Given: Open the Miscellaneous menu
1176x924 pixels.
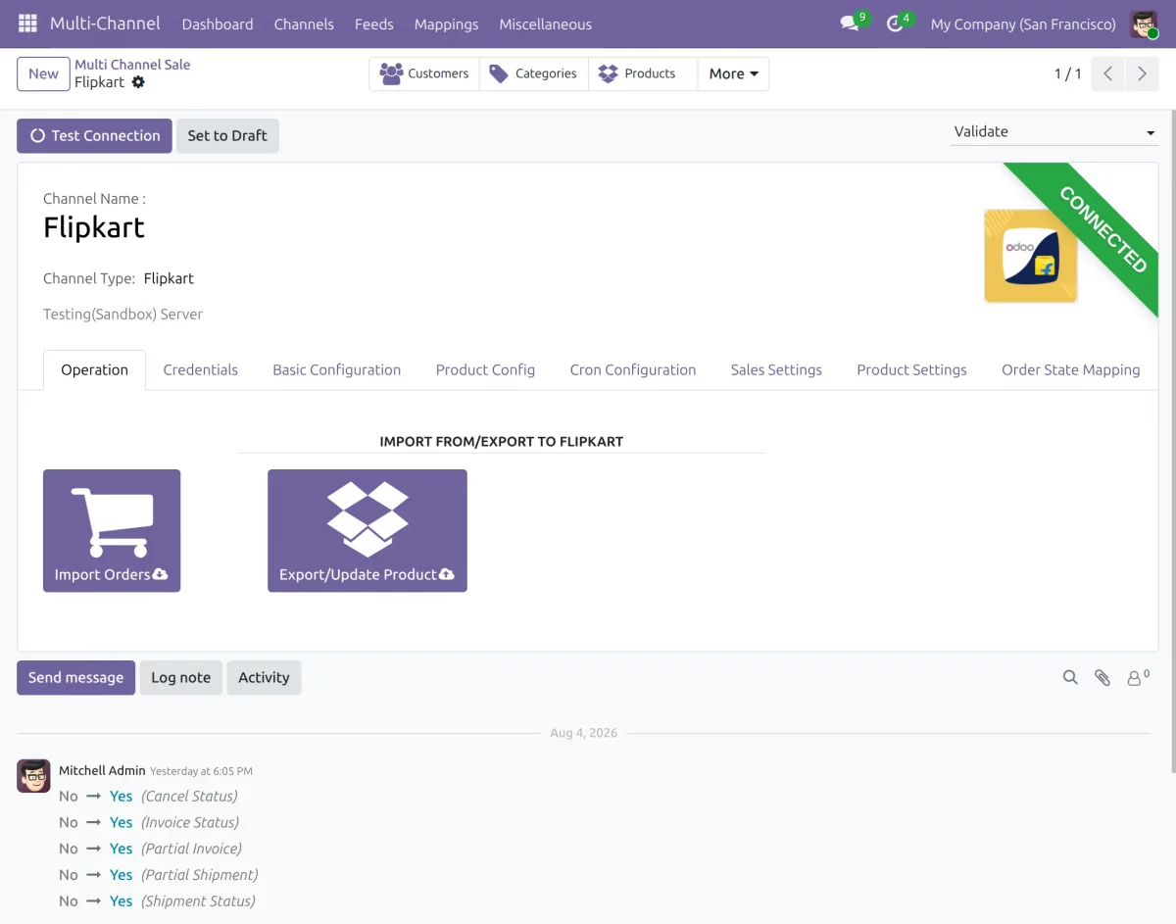Looking at the screenshot, I should (546, 24).
